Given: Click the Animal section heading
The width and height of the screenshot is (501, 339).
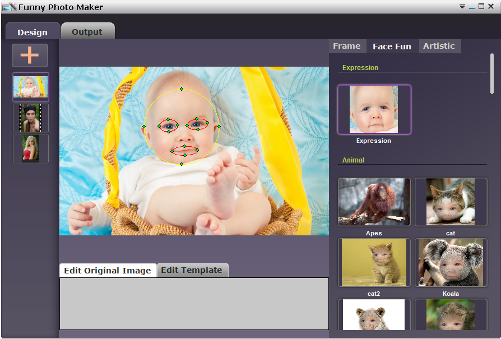Looking at the screenshot, I should click(x=354, y=160).
